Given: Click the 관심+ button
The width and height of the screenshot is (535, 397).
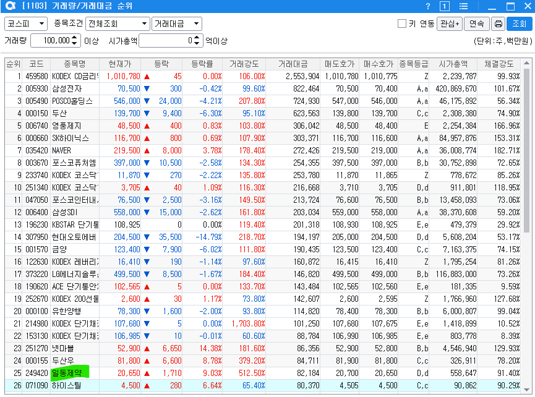Looking at the screenshot, I should point(450,24).
